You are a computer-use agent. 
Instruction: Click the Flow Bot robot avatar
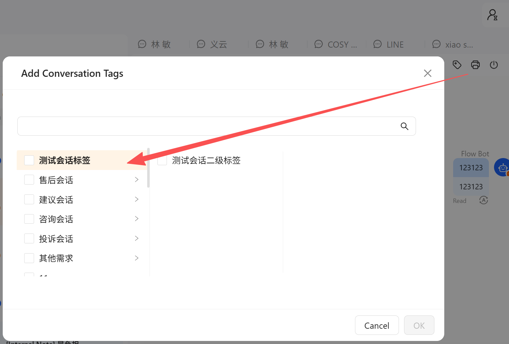point(502,167)
